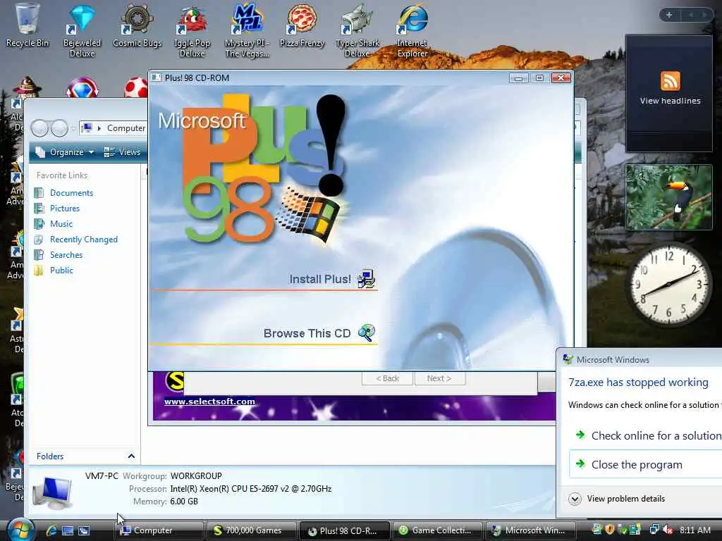722x541 pixels.
Task: Click the RSS feed headlines icon
Action: [x=670, y=81]
